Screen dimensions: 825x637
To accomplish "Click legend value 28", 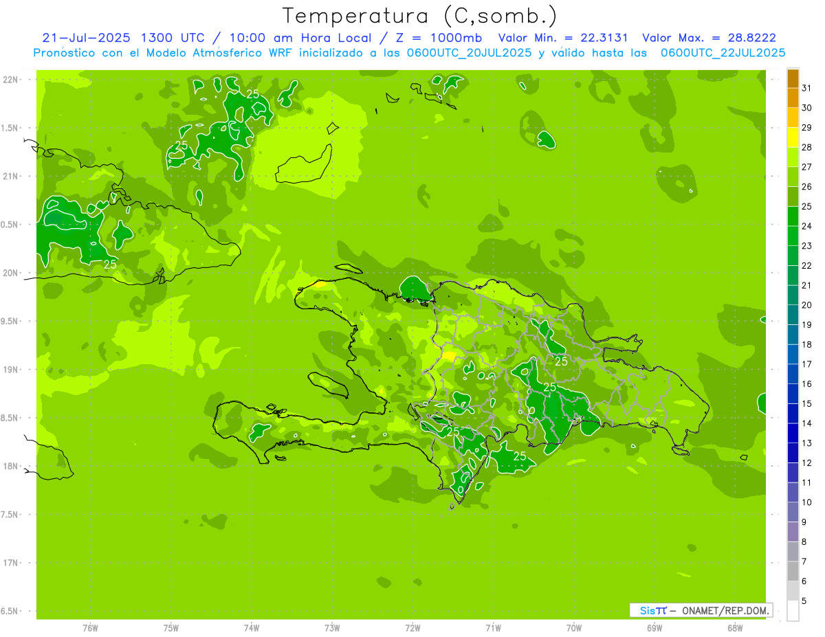I will [x=807, y=148].
